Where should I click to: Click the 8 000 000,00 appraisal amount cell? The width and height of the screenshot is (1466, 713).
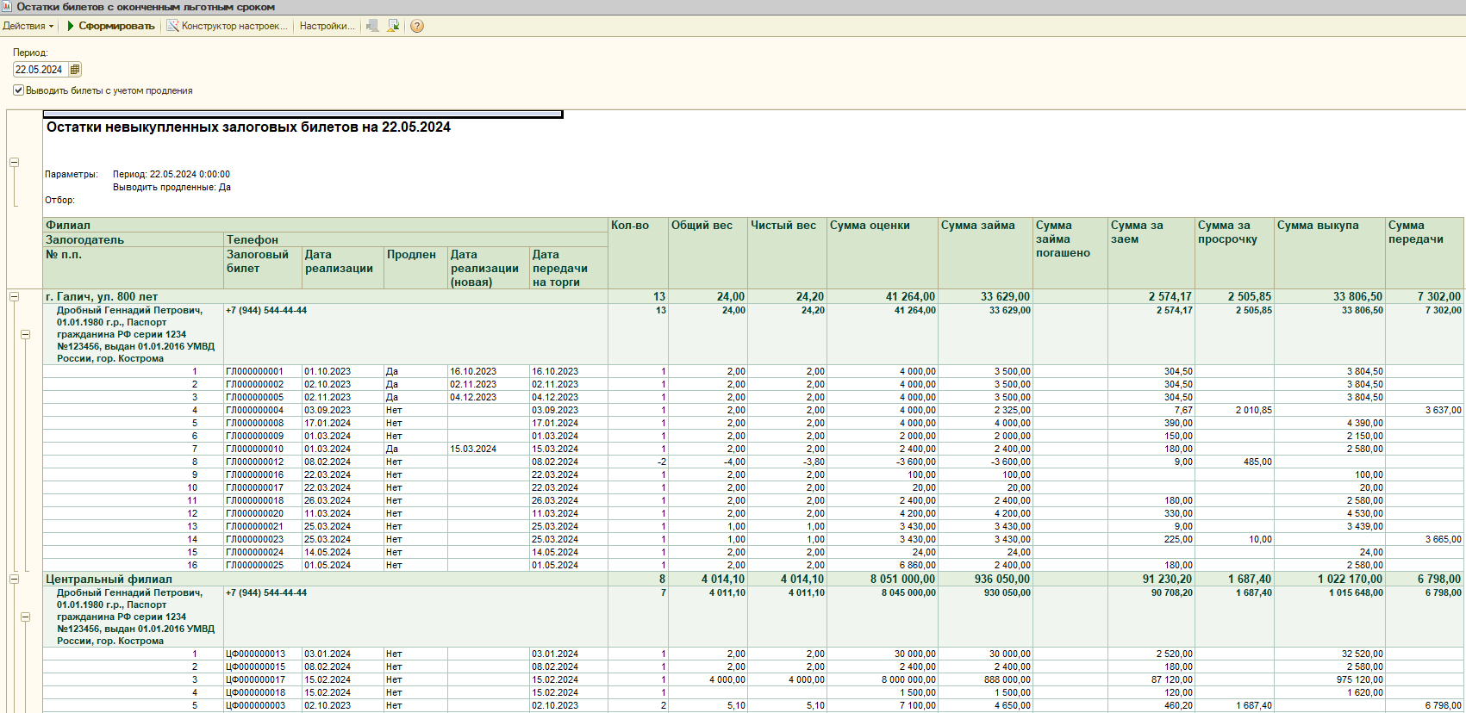tap(883, 679)
